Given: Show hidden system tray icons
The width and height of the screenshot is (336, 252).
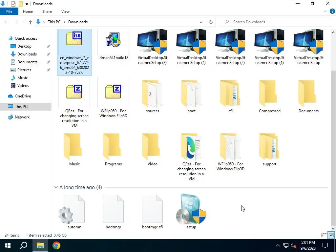Looking at the screenshot, I should [x=278, y=245].
